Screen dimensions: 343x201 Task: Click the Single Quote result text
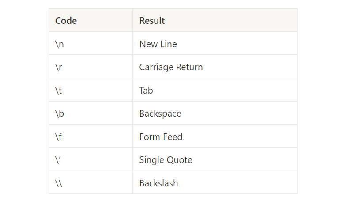(166, 160)
